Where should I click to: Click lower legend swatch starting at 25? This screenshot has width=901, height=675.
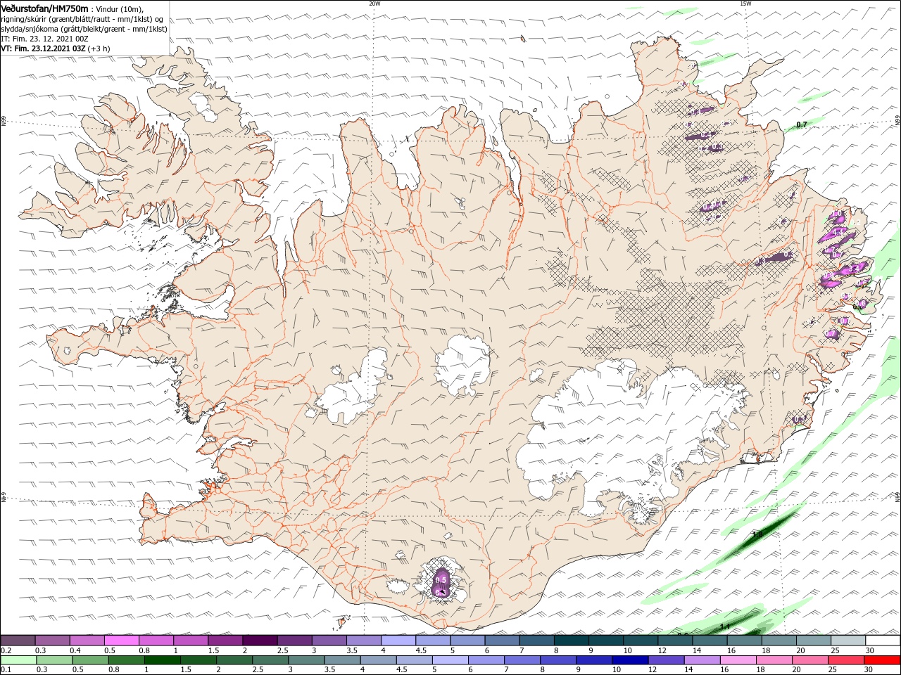tap(845, 660)
